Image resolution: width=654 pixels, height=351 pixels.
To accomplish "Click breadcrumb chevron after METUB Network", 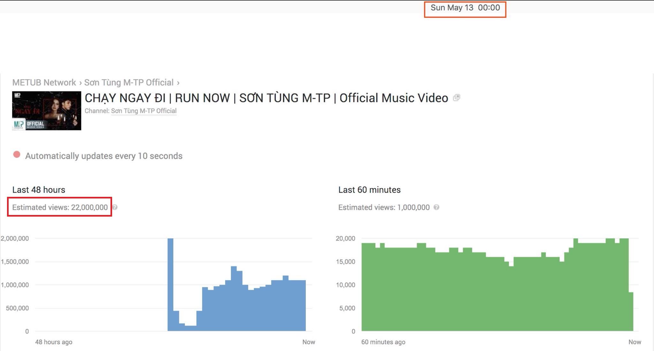I will [80, 83].
